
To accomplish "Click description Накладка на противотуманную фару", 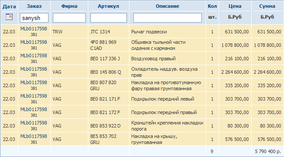I will click(x=166, y=85).
